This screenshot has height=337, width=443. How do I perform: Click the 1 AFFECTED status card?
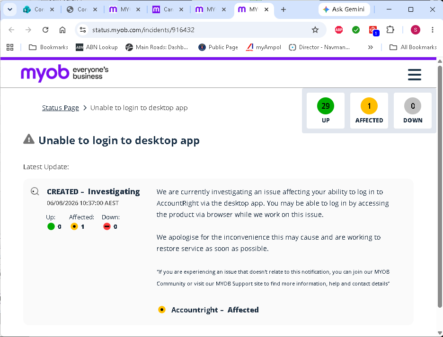pos(369,111)
